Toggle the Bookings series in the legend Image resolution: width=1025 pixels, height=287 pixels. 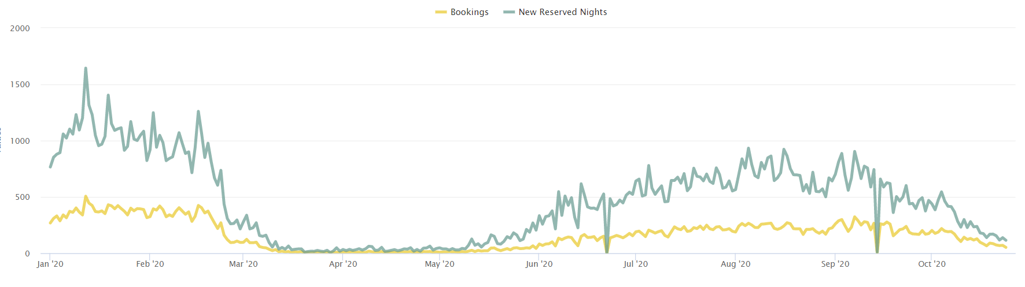tap(462, 12)
